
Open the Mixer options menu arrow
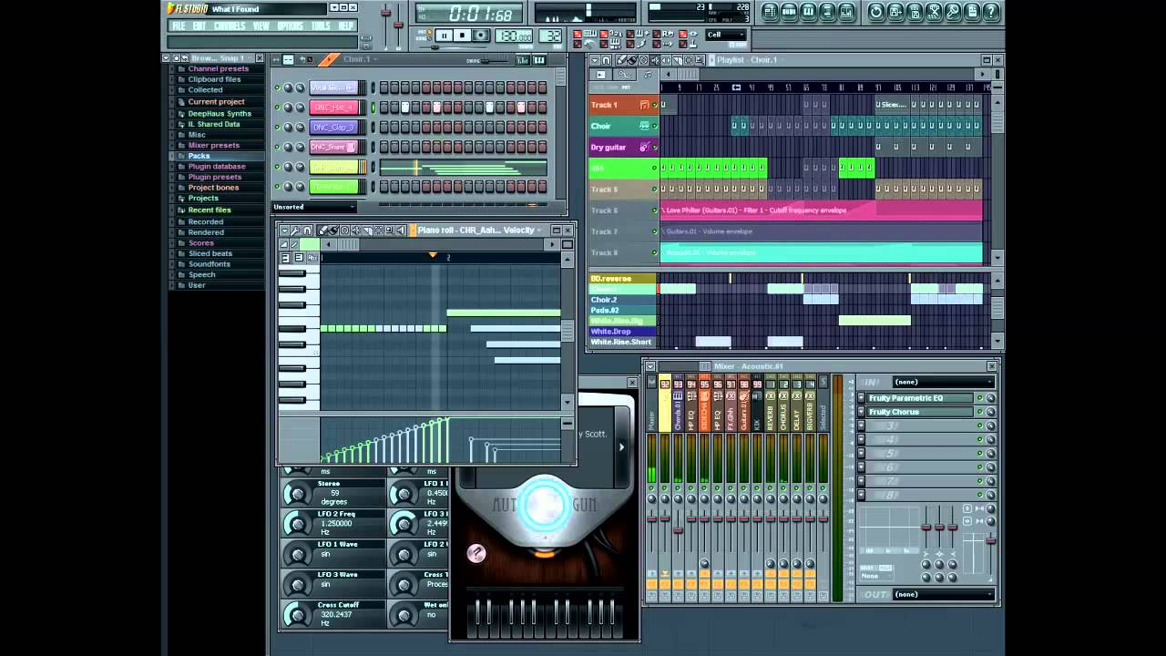pos(650,366)
